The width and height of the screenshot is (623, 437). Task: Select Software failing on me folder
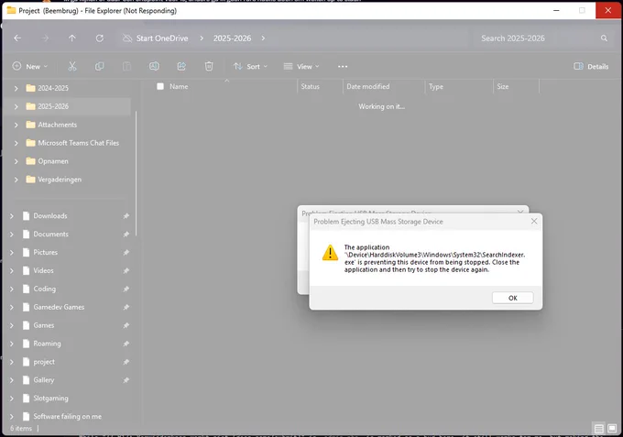tap(67, 416)
